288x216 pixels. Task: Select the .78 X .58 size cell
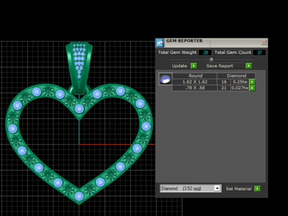coord(195,88)
